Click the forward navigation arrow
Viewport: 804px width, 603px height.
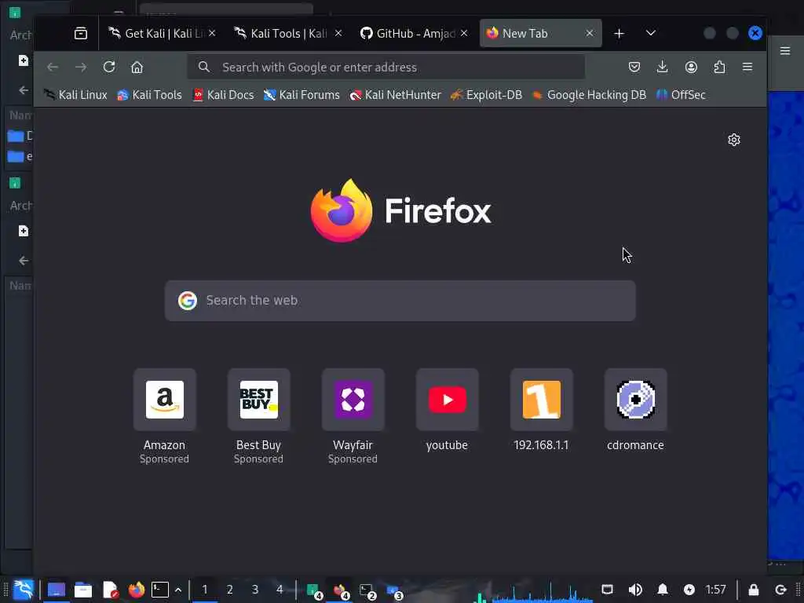coord(81,68)
